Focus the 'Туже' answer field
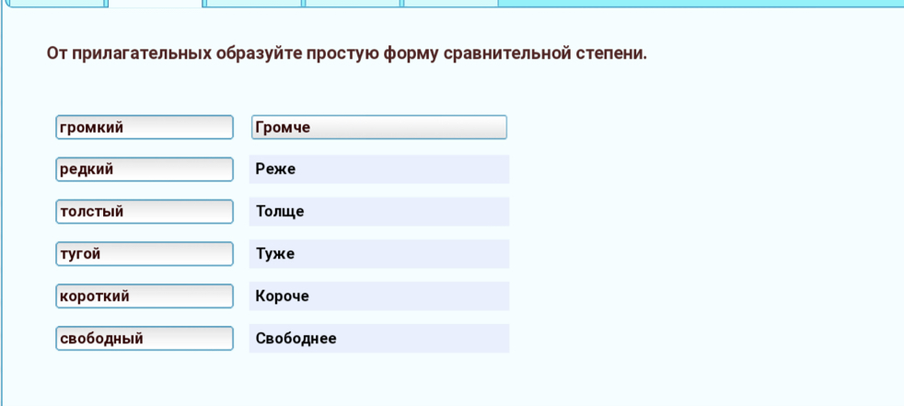The height and width of the screenshot is (406, 904). pos(378,254)
